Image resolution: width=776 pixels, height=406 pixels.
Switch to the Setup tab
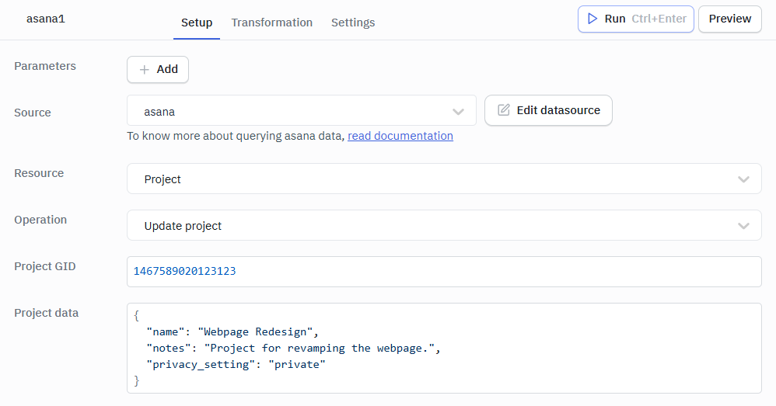[197, 23]
